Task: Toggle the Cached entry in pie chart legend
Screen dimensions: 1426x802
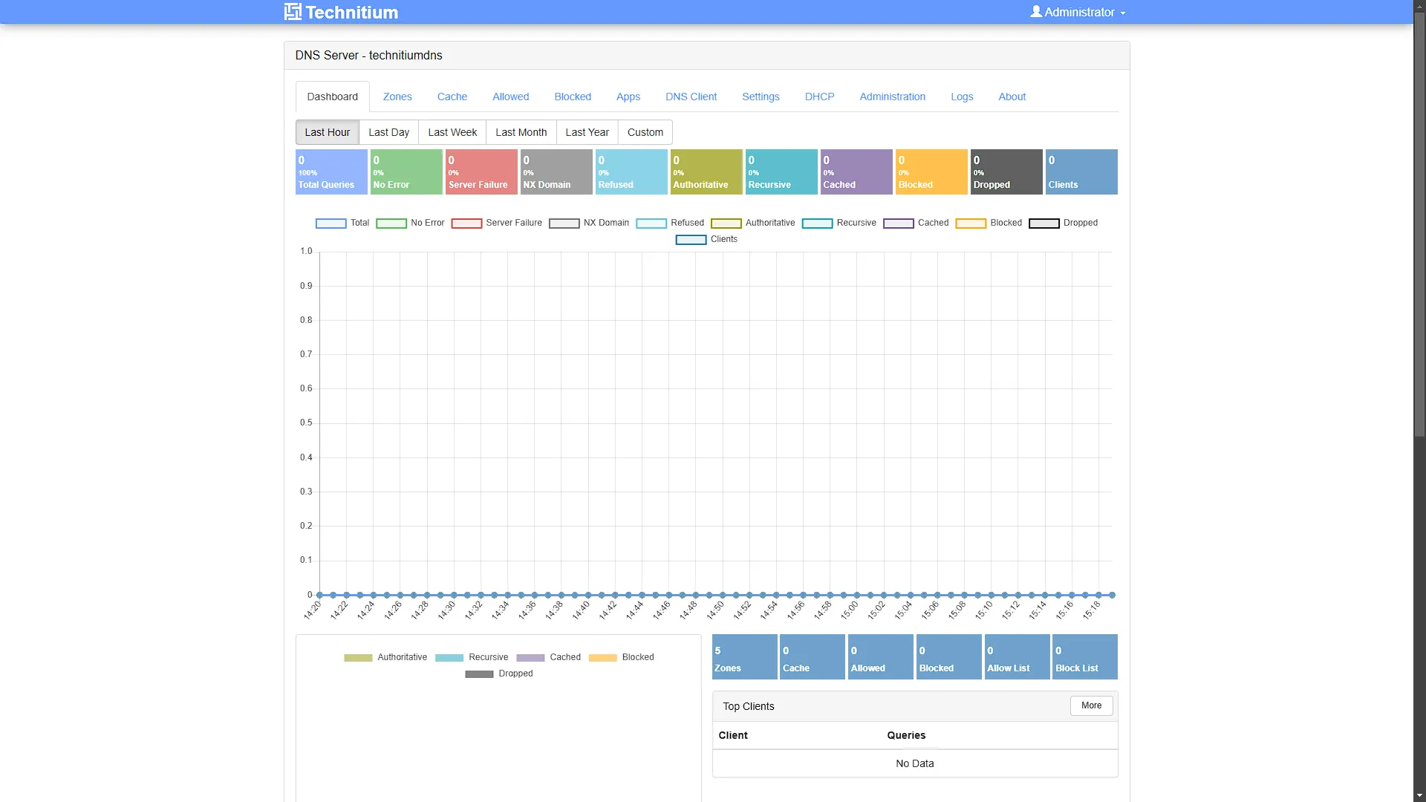Action: click(549, 657)
